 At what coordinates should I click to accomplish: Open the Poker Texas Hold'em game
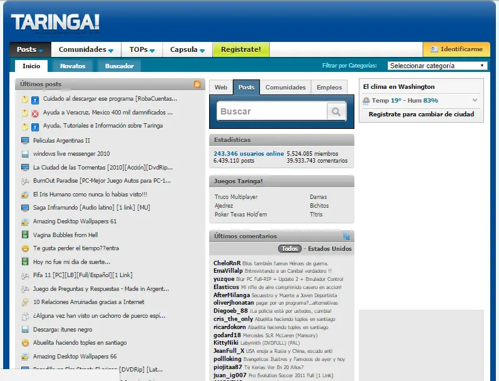(241, 215)
